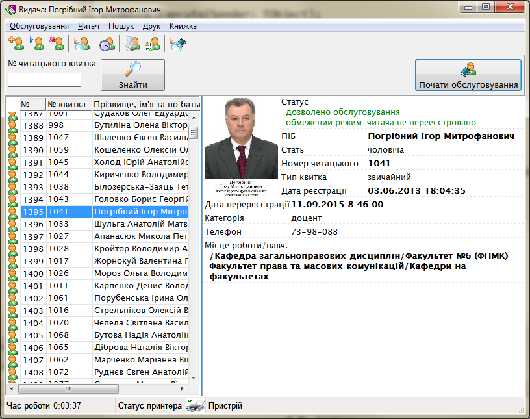Click the reader with clock icon

click(x=107, y=44)
